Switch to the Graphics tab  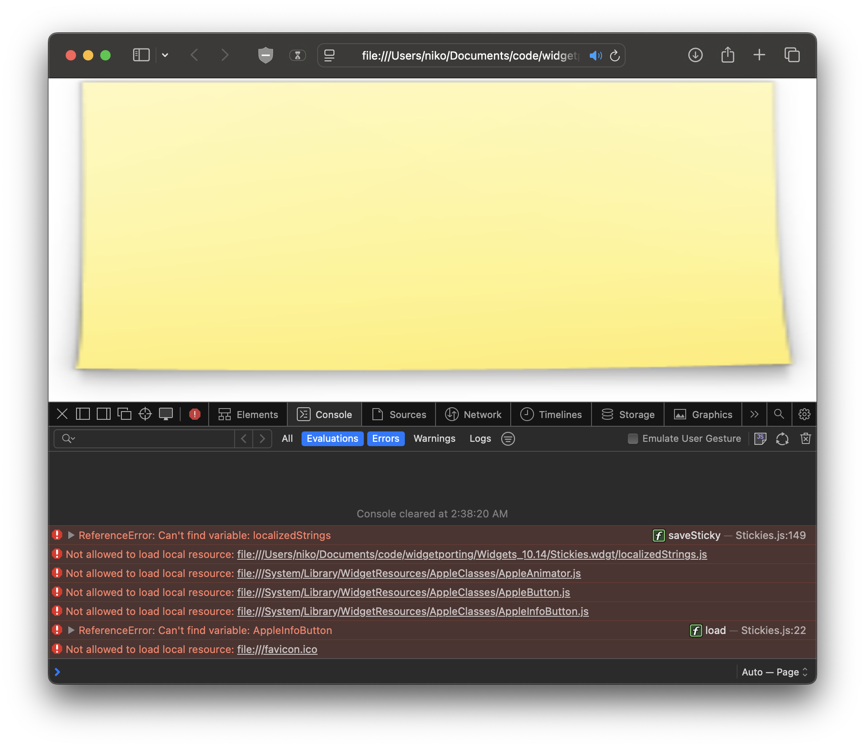point(703,415)
